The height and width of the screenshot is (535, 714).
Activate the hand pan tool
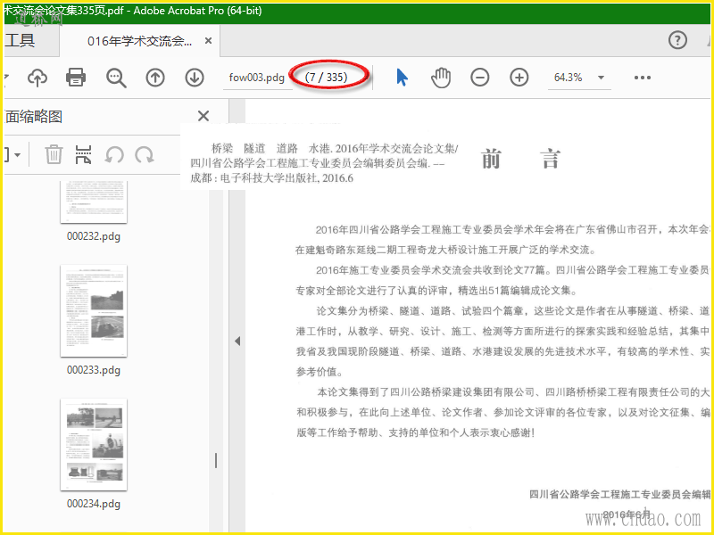[x=441, y=78]
